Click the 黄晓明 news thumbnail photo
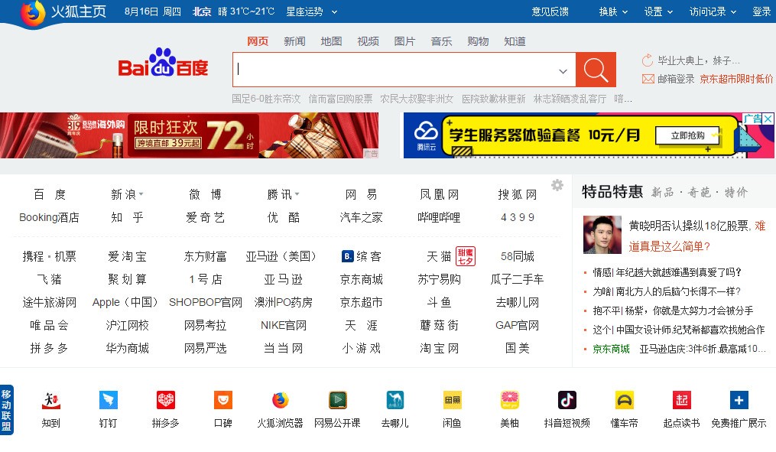The width and height of the screenshot is (776, 452). (x=602, y=235)
